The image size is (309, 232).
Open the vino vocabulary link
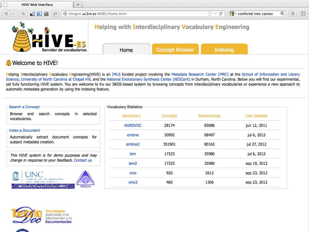(133, 173)
